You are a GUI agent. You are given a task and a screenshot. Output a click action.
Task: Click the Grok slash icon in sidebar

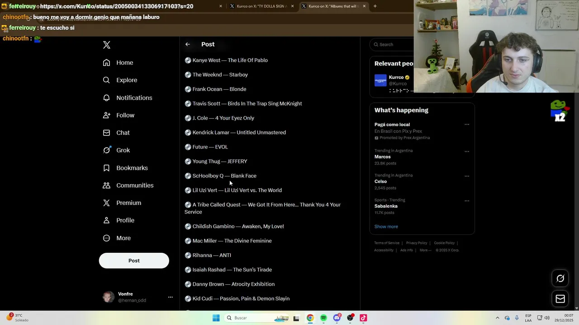tap(106, 150)
